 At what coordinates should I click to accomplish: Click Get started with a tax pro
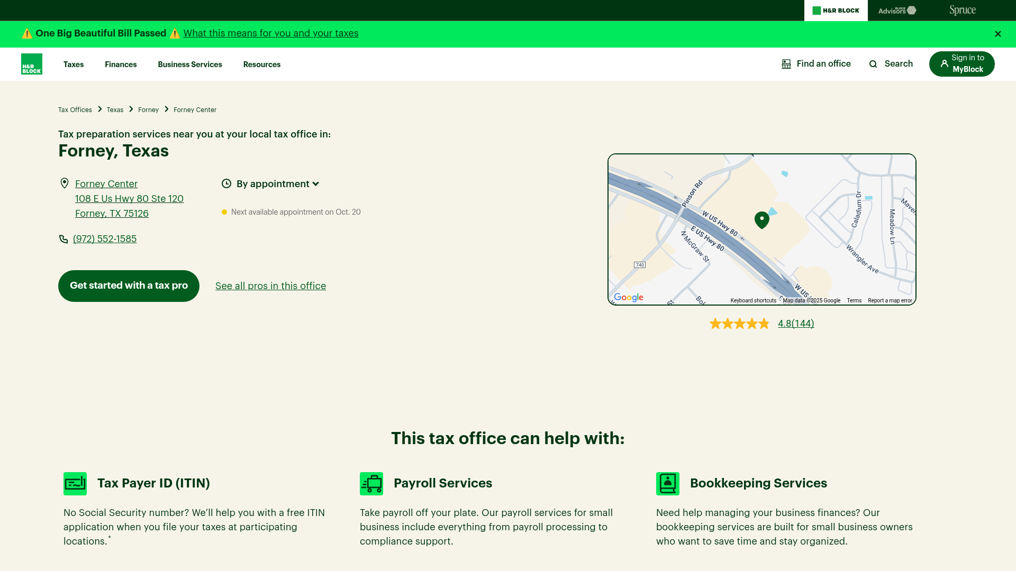click(129, 285)
